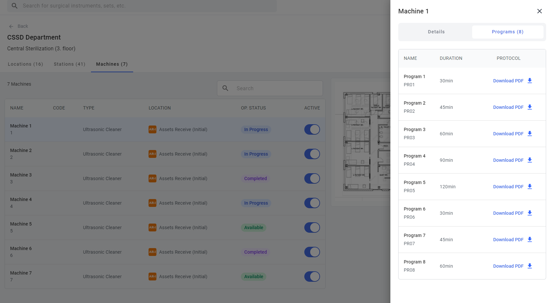Screen dimensions: 553x303
Task: Click the download icon for Program 2
Action: 530,107
